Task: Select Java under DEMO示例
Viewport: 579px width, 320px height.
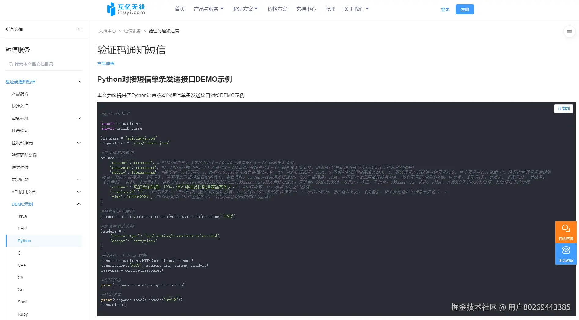Action: click(x=22, y=216)
